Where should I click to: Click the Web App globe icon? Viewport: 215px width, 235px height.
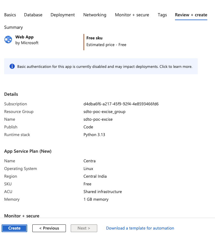click(8, 40)
